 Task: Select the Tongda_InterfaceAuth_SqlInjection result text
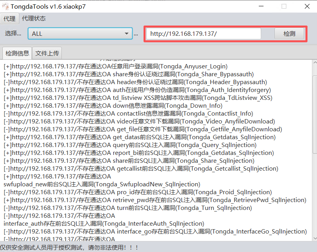104,224
